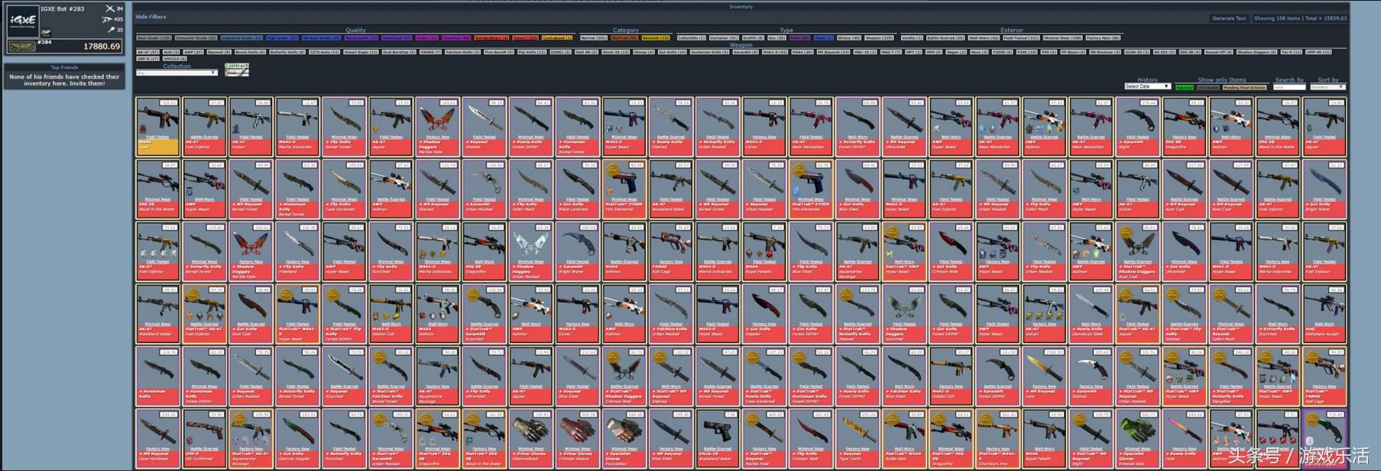Toggle the Normal category filter
This screenshot has width=1381, height=471.
click(x=594, y=37)
